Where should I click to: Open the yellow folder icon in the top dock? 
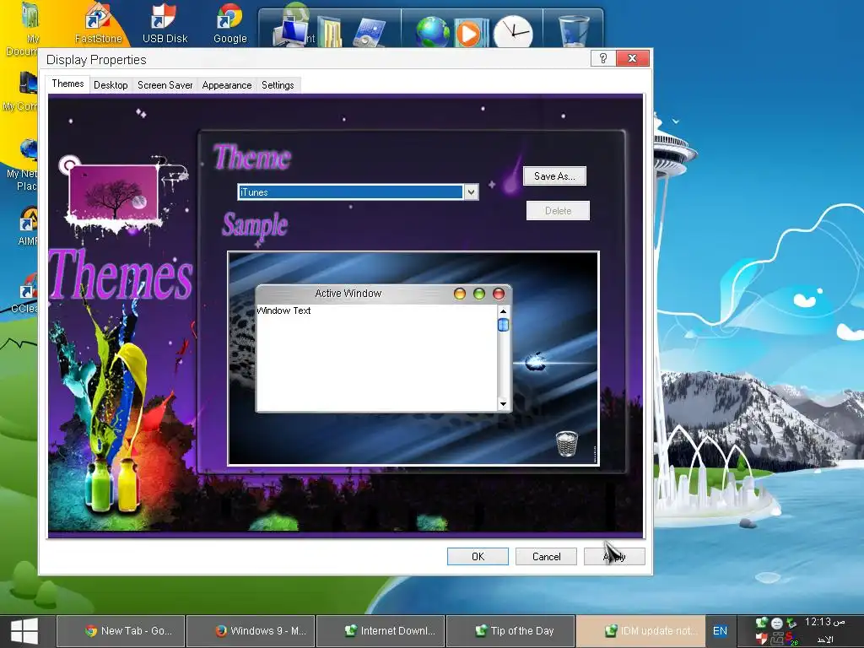tap(330, 33)
